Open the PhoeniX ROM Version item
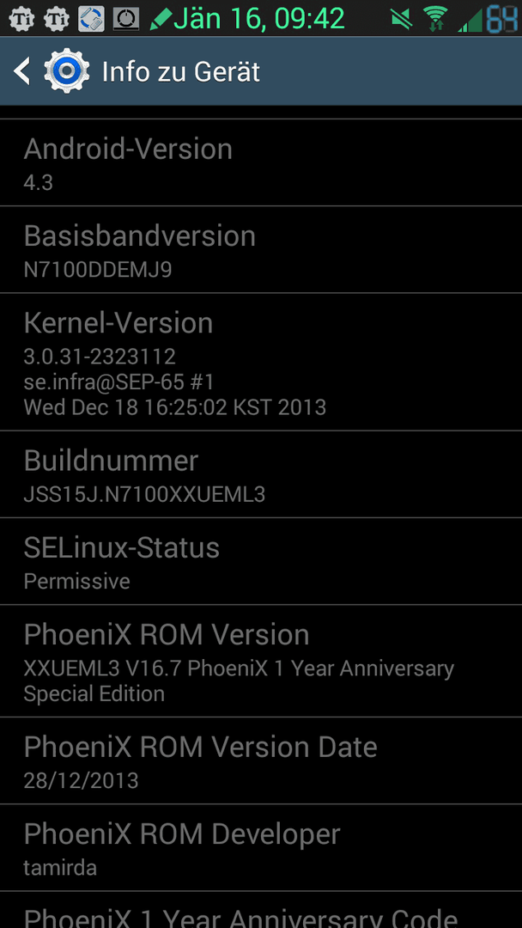 [261, 661]
